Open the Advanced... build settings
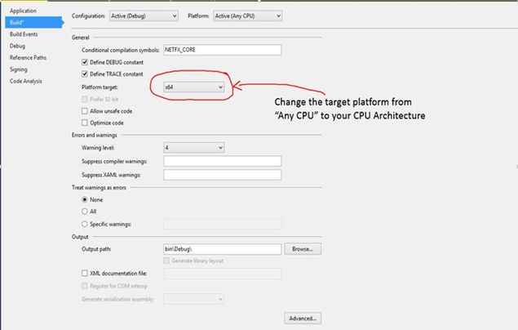This screenshot has height=330, width=518. 303,319
